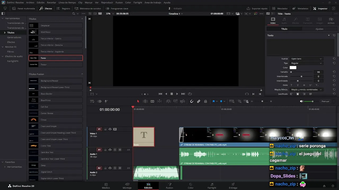Open the Entrega page
Viewport: 339px width, 190px height.
pyautogui.click(x=233, y=186)
